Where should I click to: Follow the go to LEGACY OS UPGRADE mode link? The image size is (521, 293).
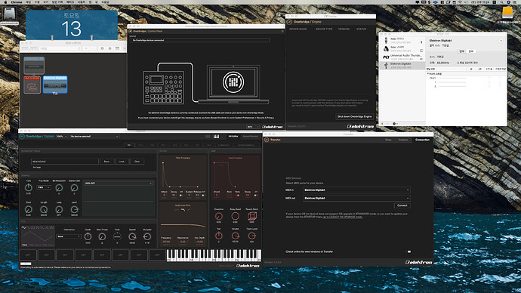(343, 217)
